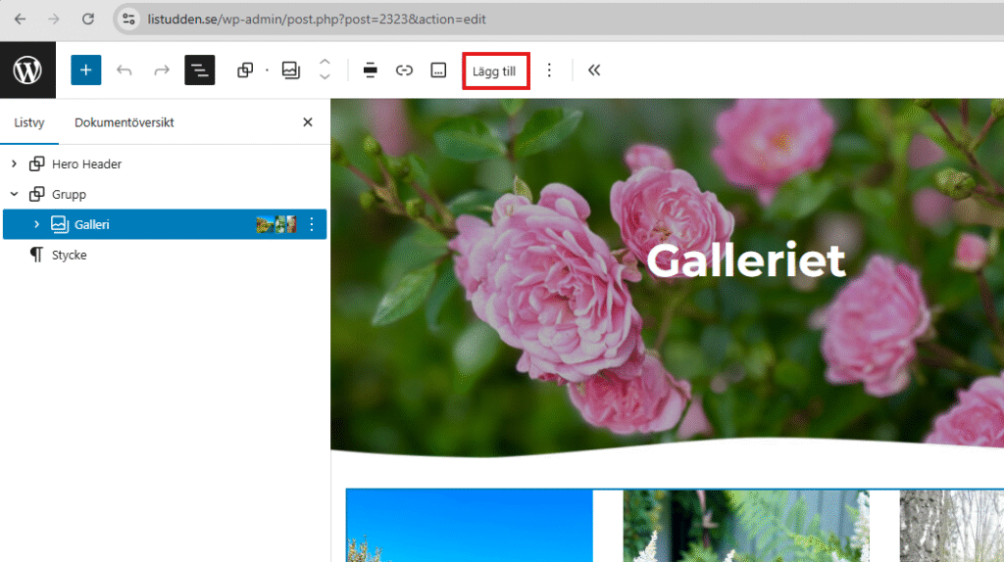Click the link icon in block toolbar
This screenshot has height=562, width=1004.
point(404,70)
